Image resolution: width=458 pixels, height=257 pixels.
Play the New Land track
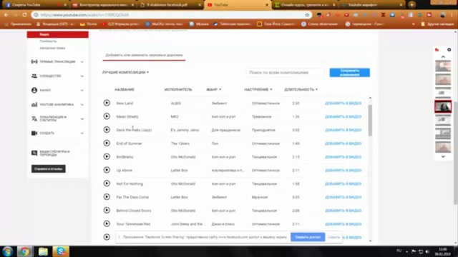point(107,103)
